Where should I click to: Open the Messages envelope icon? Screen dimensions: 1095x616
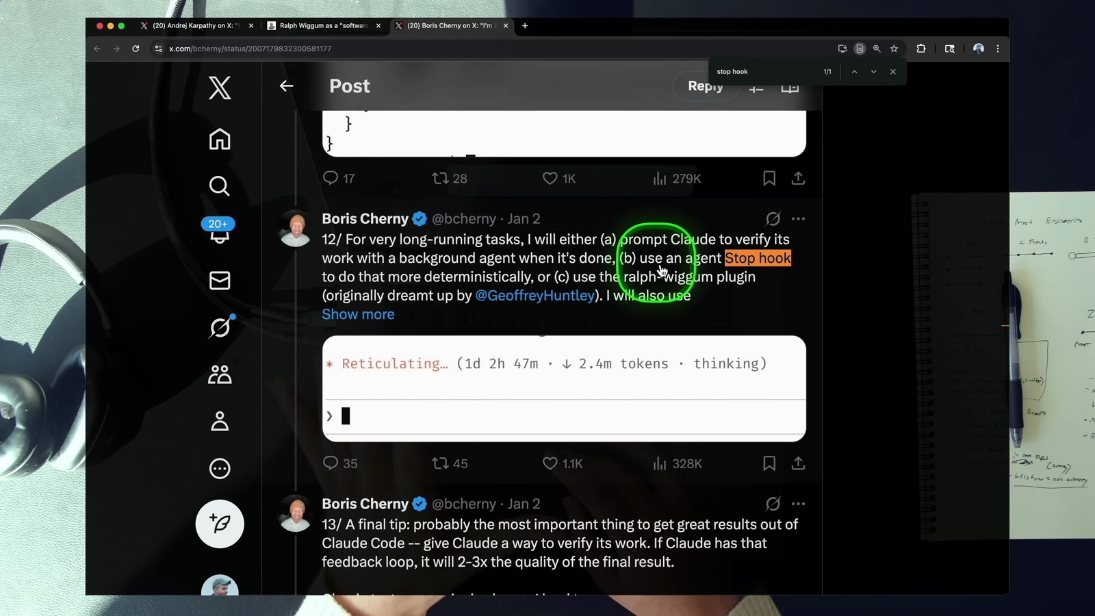click(220, 281)
